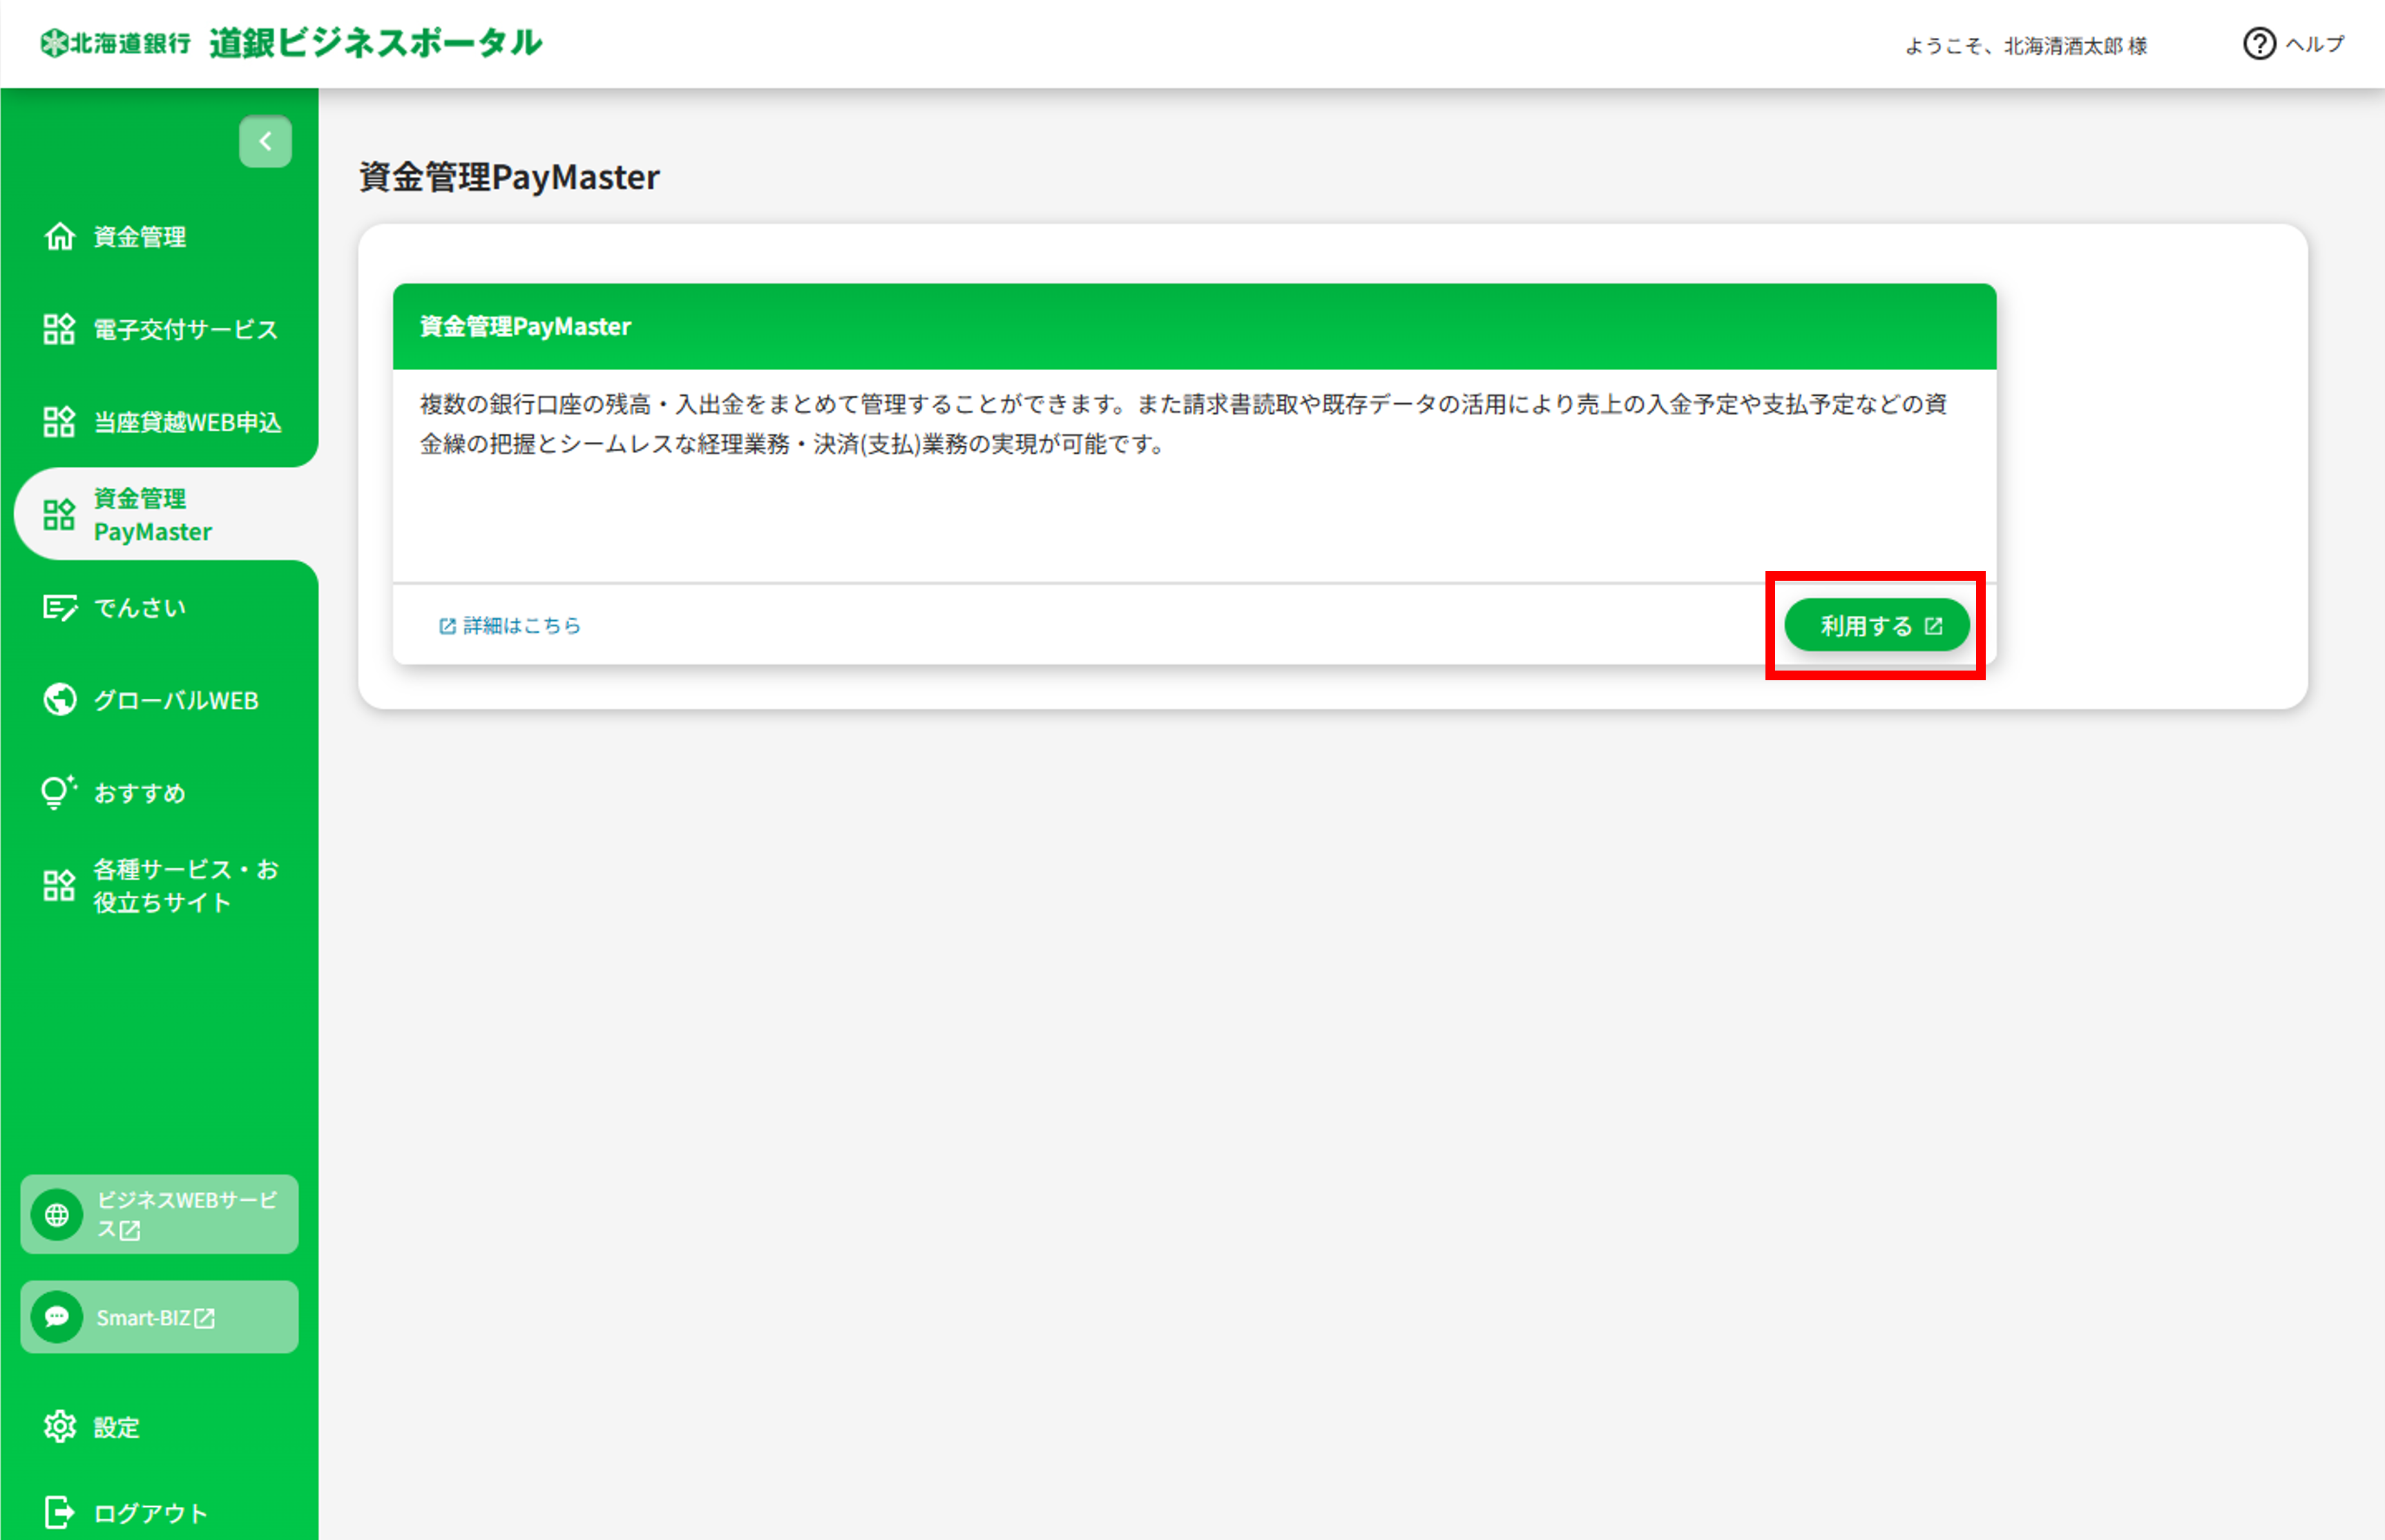Click the external-link icon after Smart-BIZ
The height and width of the screenshot is (1540, 2385).
(x=204, y=1318)
